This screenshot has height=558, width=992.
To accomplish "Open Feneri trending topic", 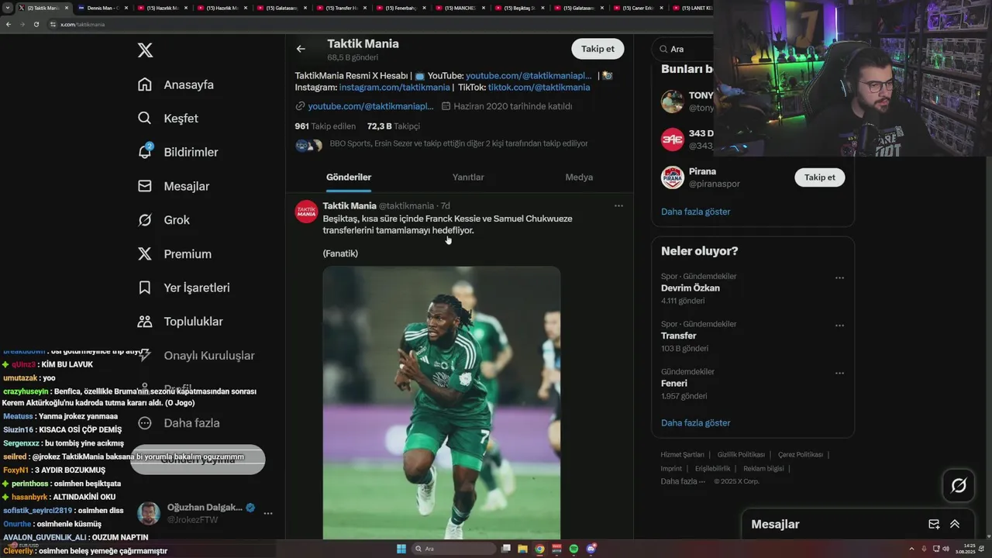I will click(x=674, y=384).
